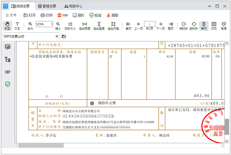Click seller name 珠海金山办公软件有限公司

coord(81,111)
